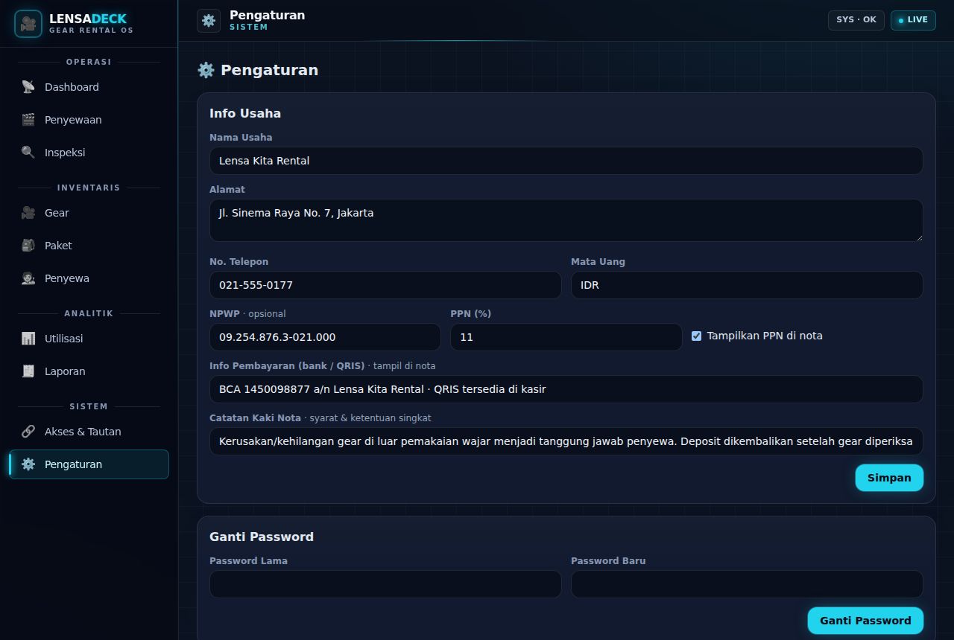Click the Info Usaha section heading
The height and width of the screenshot is (640, 954).
pos(245,114)
